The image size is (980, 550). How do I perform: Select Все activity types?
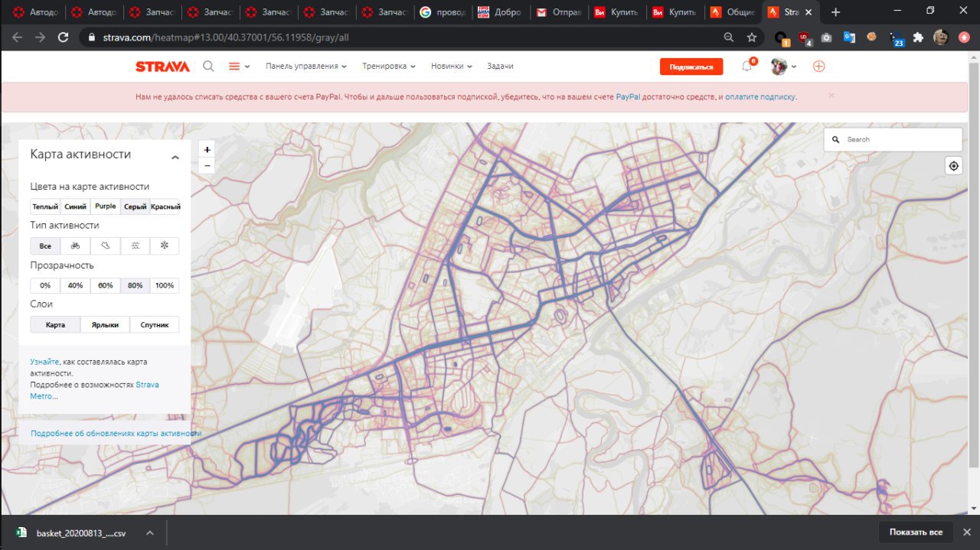(x=45, y=246)
